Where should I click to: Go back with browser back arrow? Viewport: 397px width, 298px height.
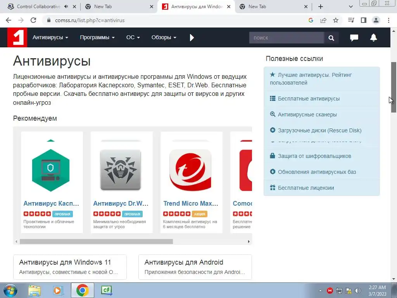coord(9,20)
